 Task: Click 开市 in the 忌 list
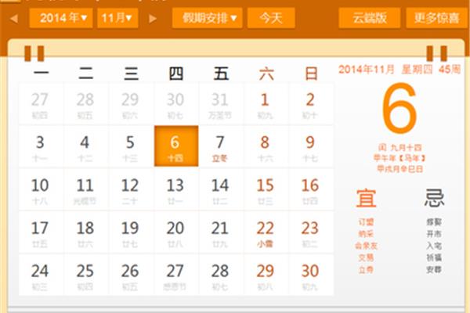(434, 234)
